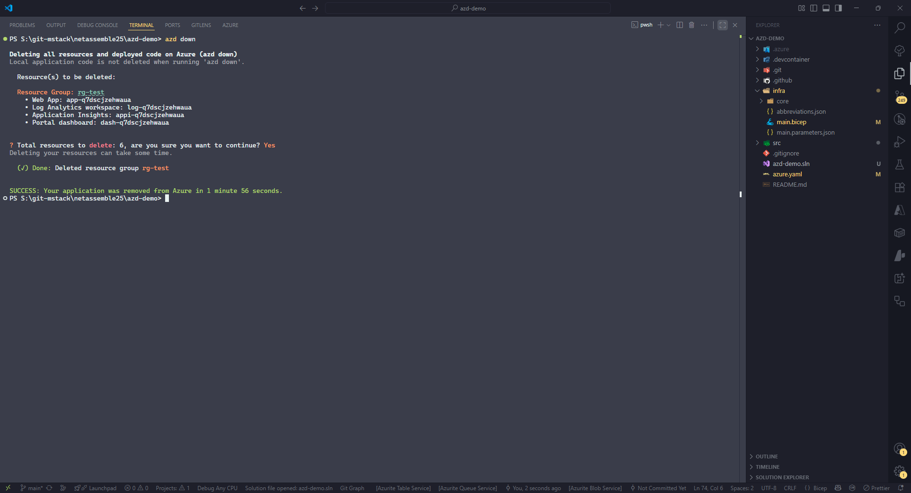Toggle bottom panel visibility in title bar
The width and height of the screenshot is (911, 493).
(826, 8)
